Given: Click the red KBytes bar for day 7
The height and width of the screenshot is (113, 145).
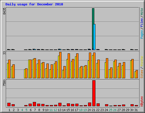Looking at the screenshot, I should 34,104.
